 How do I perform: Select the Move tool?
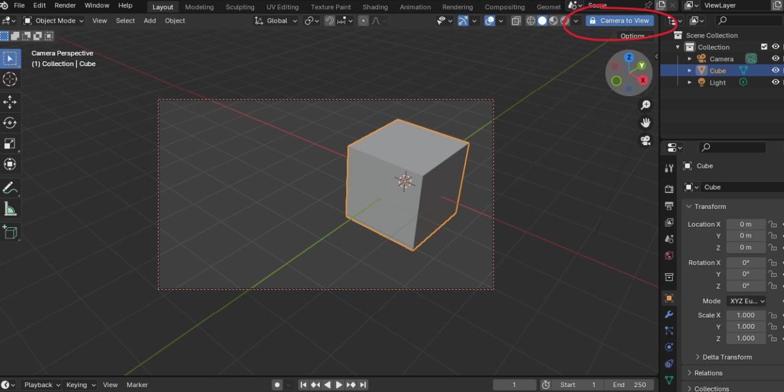(10, 102)
